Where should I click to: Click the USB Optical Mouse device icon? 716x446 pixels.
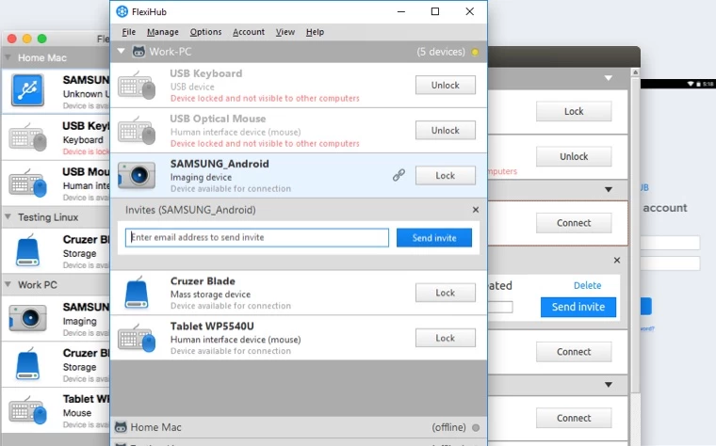[137, 131]
